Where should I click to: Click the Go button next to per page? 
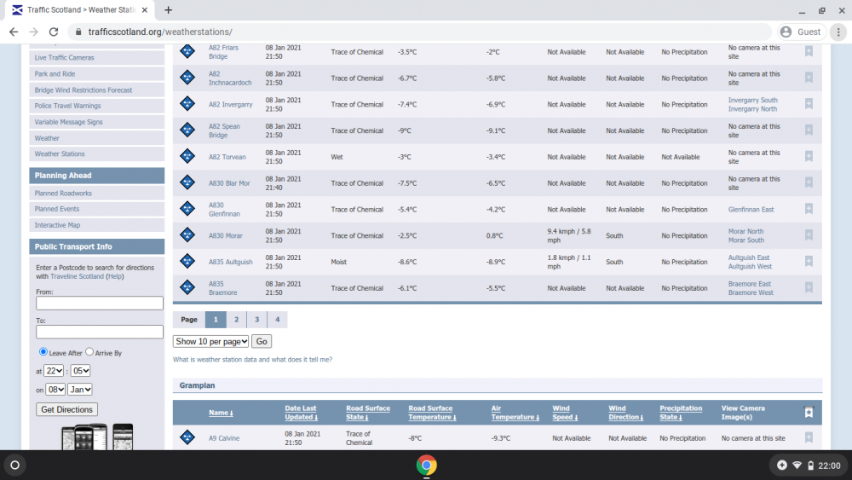pos(262,341)
